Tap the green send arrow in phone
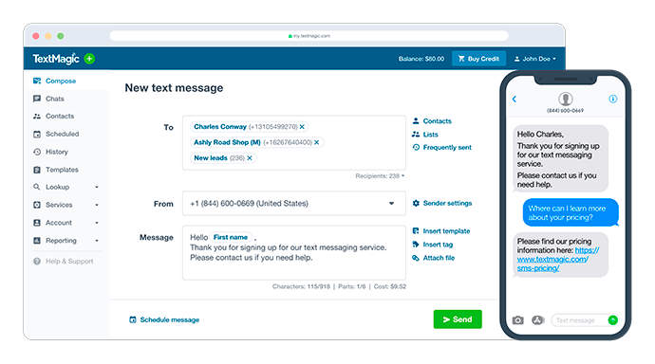The height and width of the screenshot is (364, 655). point(613,320)
